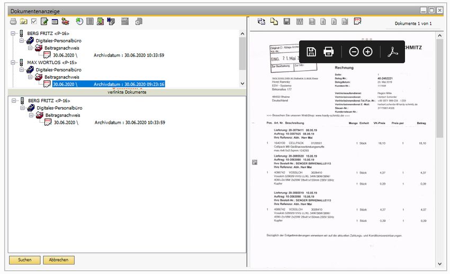The width and height of the screenshot is (450, 274).
Task: Click the checkbox icon in left toolbar
Action: tap(34, 21)
